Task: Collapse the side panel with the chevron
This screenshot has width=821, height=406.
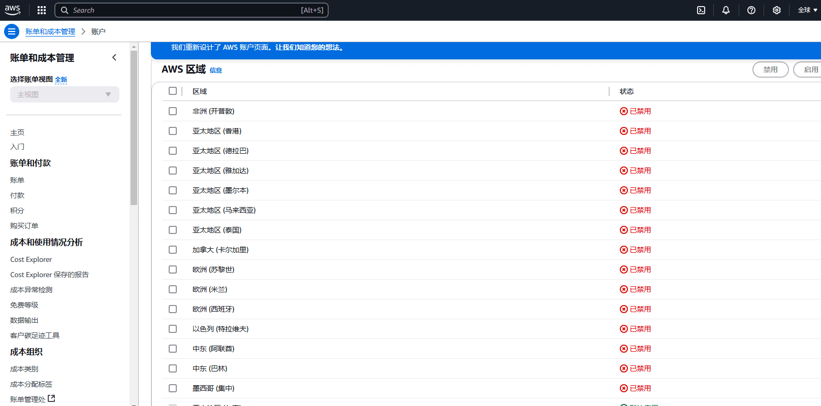Action: point(114,57)
